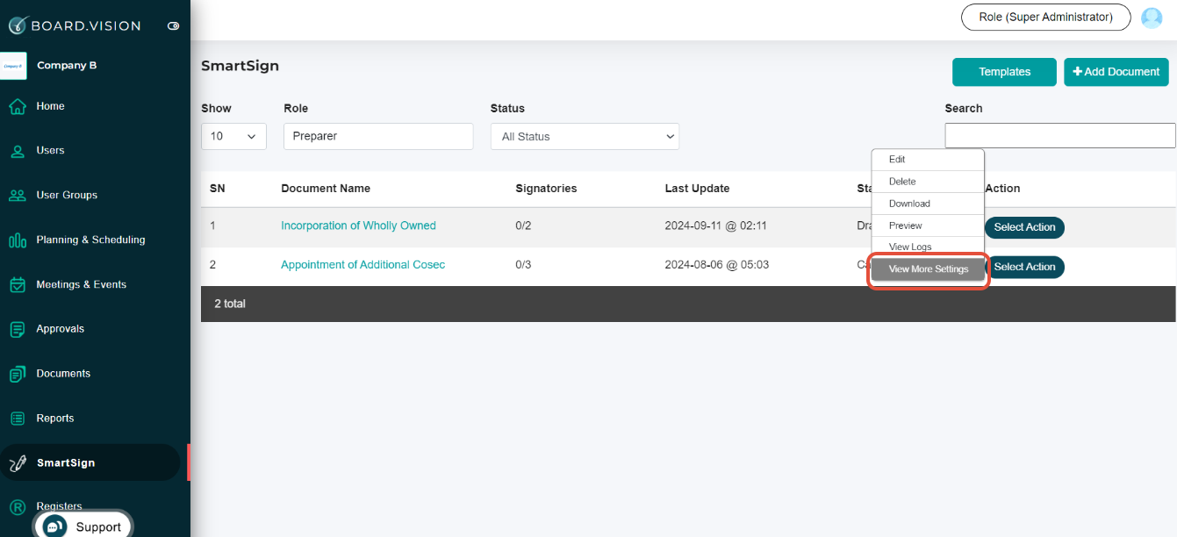Open Home from the sidebar
The image size is (1177, 537).
coord(50,106)
